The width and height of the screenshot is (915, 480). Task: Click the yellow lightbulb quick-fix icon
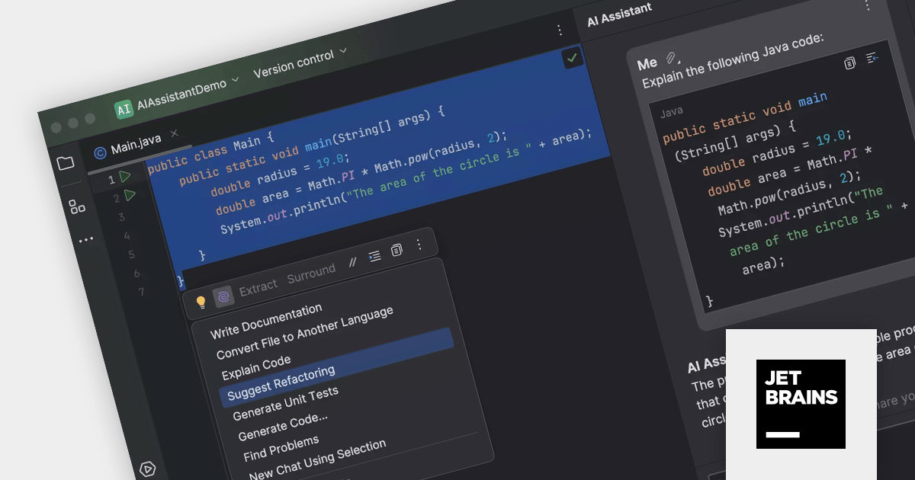click(x=201, y=302)
